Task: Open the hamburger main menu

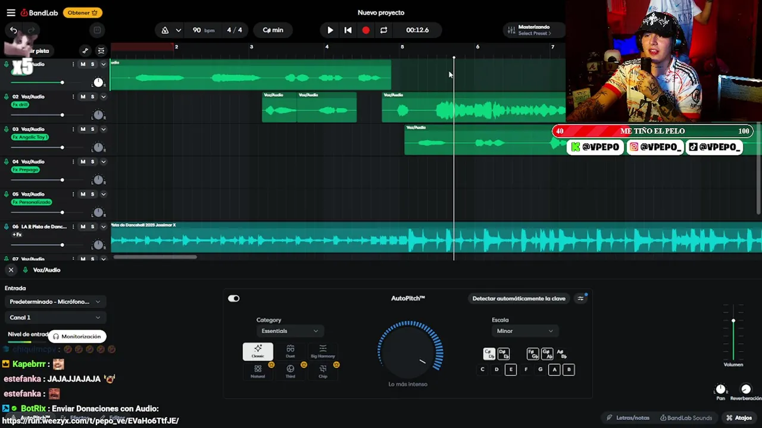Action: pos(11,12)
